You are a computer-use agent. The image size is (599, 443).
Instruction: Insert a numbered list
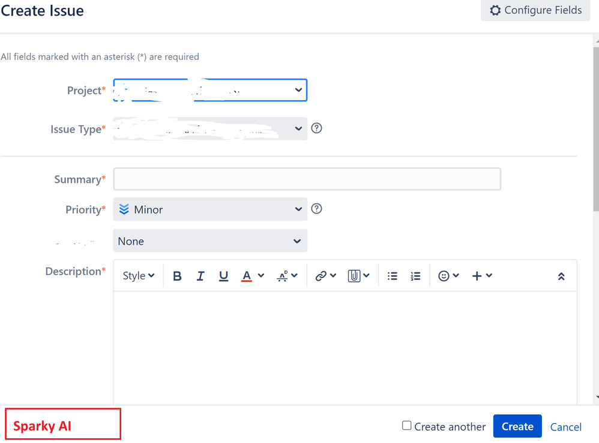coord(415,275)
